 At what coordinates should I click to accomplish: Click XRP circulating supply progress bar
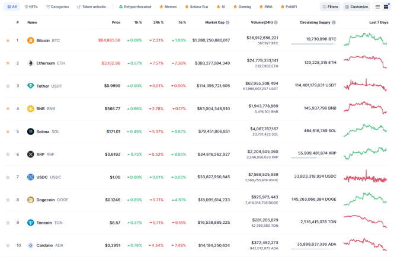(313, 158)
